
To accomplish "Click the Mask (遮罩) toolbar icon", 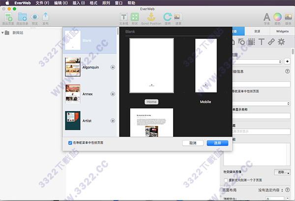I will click(x=178, y=17).
